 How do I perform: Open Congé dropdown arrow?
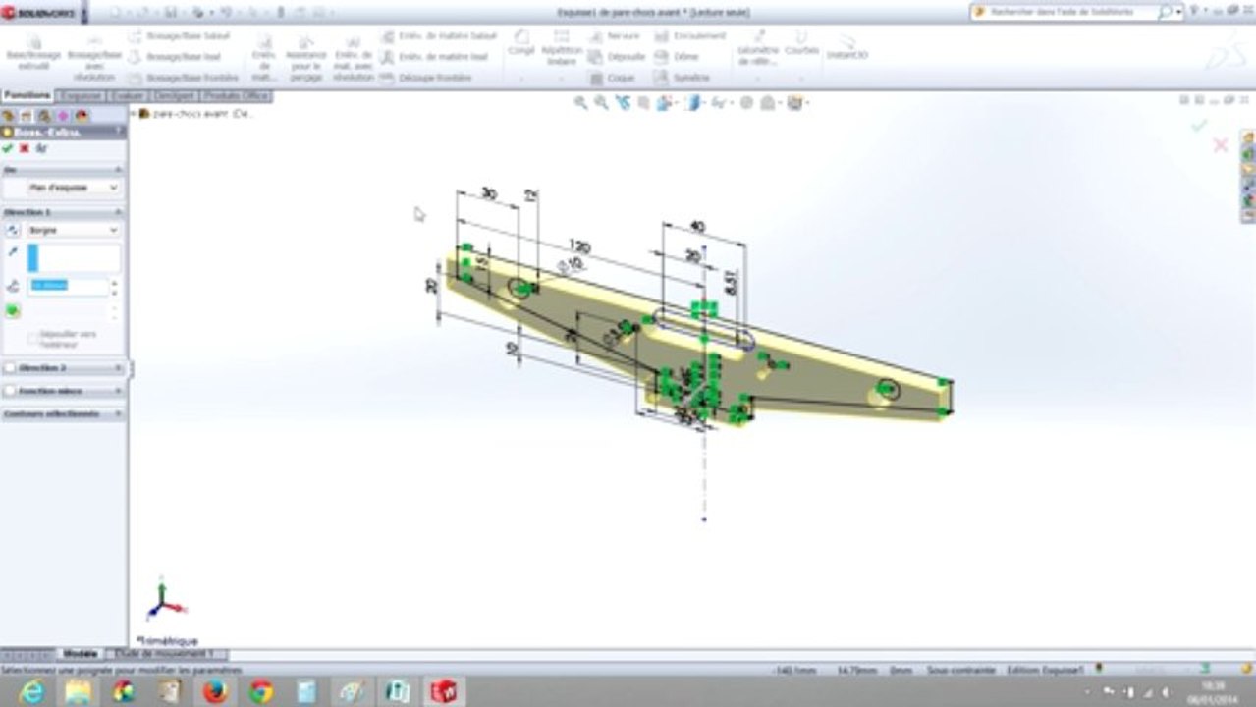[x=522, y=79]
